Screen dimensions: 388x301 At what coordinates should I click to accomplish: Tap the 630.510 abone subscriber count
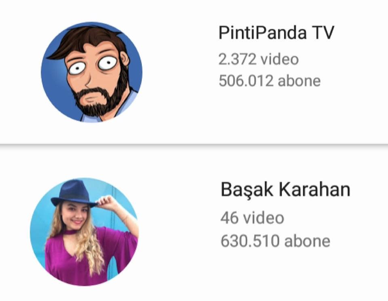(x=275, y=241)
